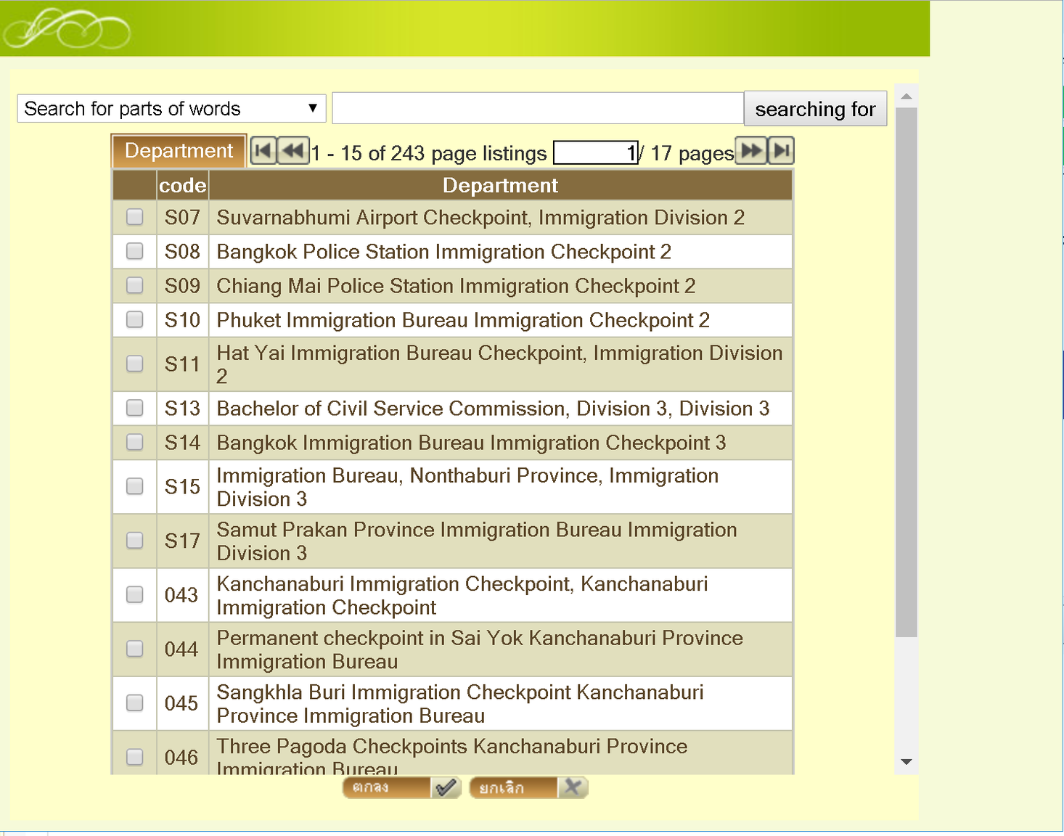
Task: Open 'Search for parts of words' dropdown
Action: click(171, 108)
